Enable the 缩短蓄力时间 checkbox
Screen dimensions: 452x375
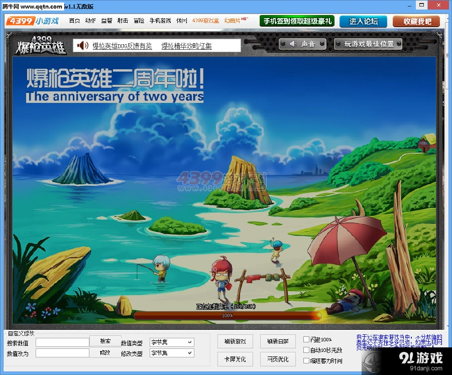[306, 361]
